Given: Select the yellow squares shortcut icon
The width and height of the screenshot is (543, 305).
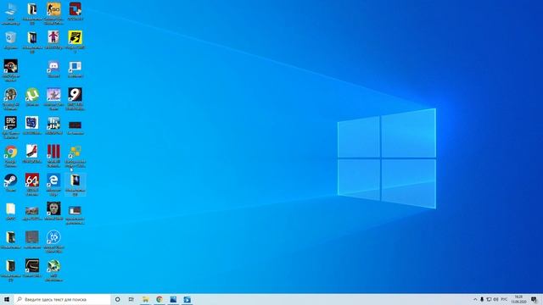Looking at the screenshot, I should point(76,152).
